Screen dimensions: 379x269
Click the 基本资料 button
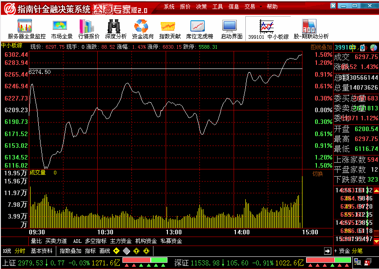pyautogui.click(x=41, y=251)
